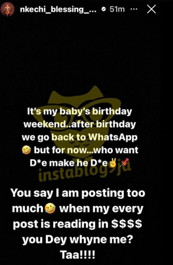Click the '$$$$' text in the post
Viewport: 173px width, 265px height.
click(x=127, y=224)
